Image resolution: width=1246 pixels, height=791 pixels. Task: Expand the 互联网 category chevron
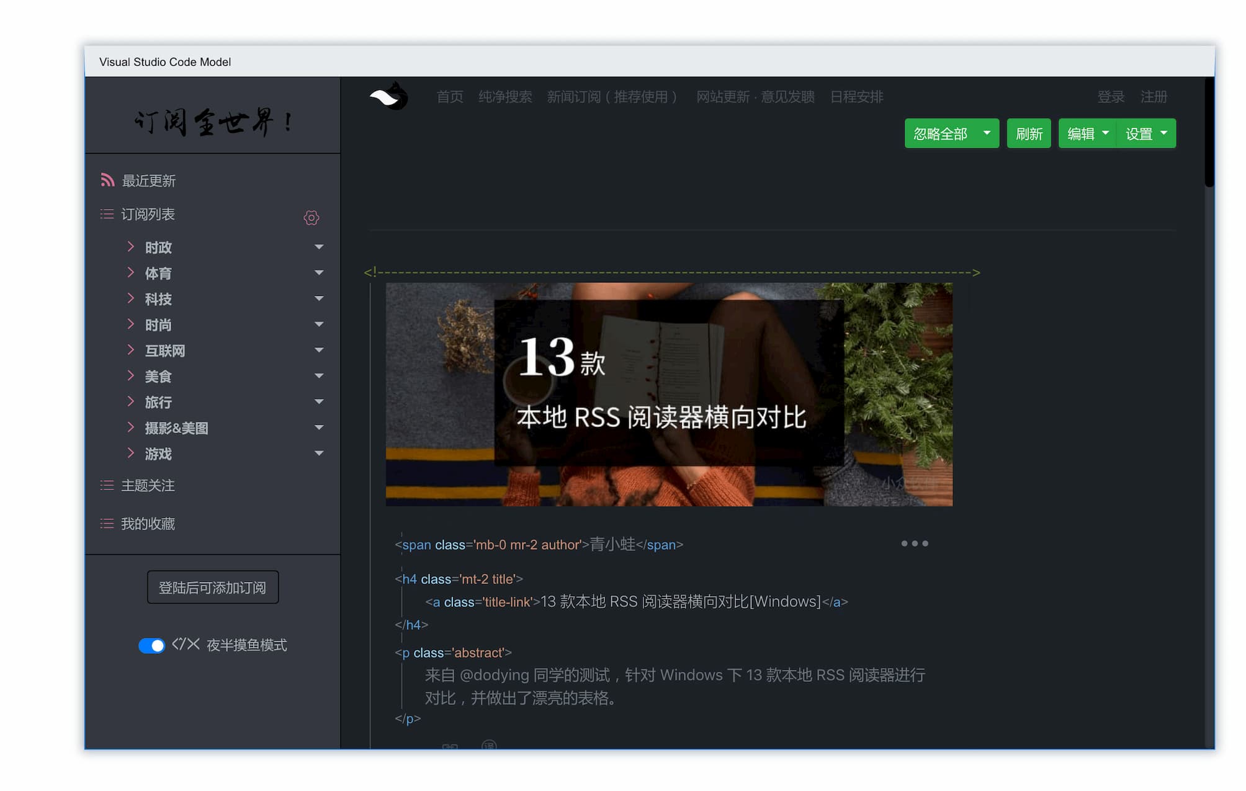click(x=130, y=350)
